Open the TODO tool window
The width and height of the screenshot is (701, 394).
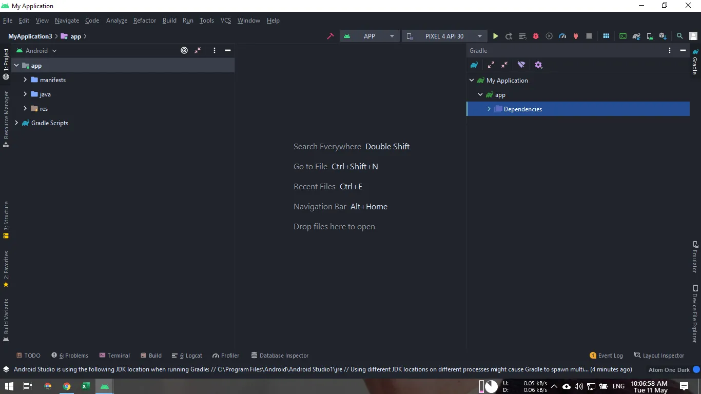point(28,356)
